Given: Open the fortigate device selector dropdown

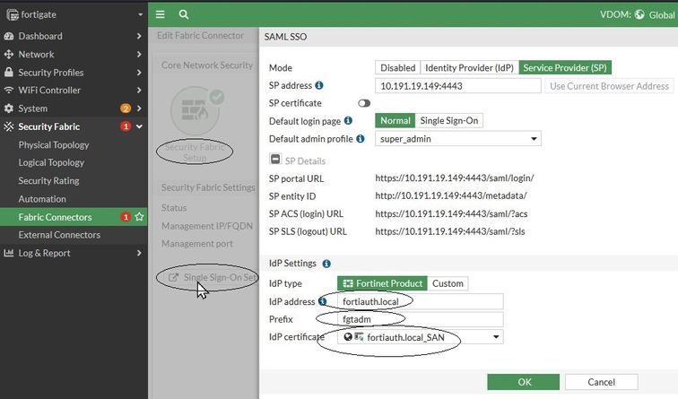Looking at the screenshot, I should coord(140,14).
